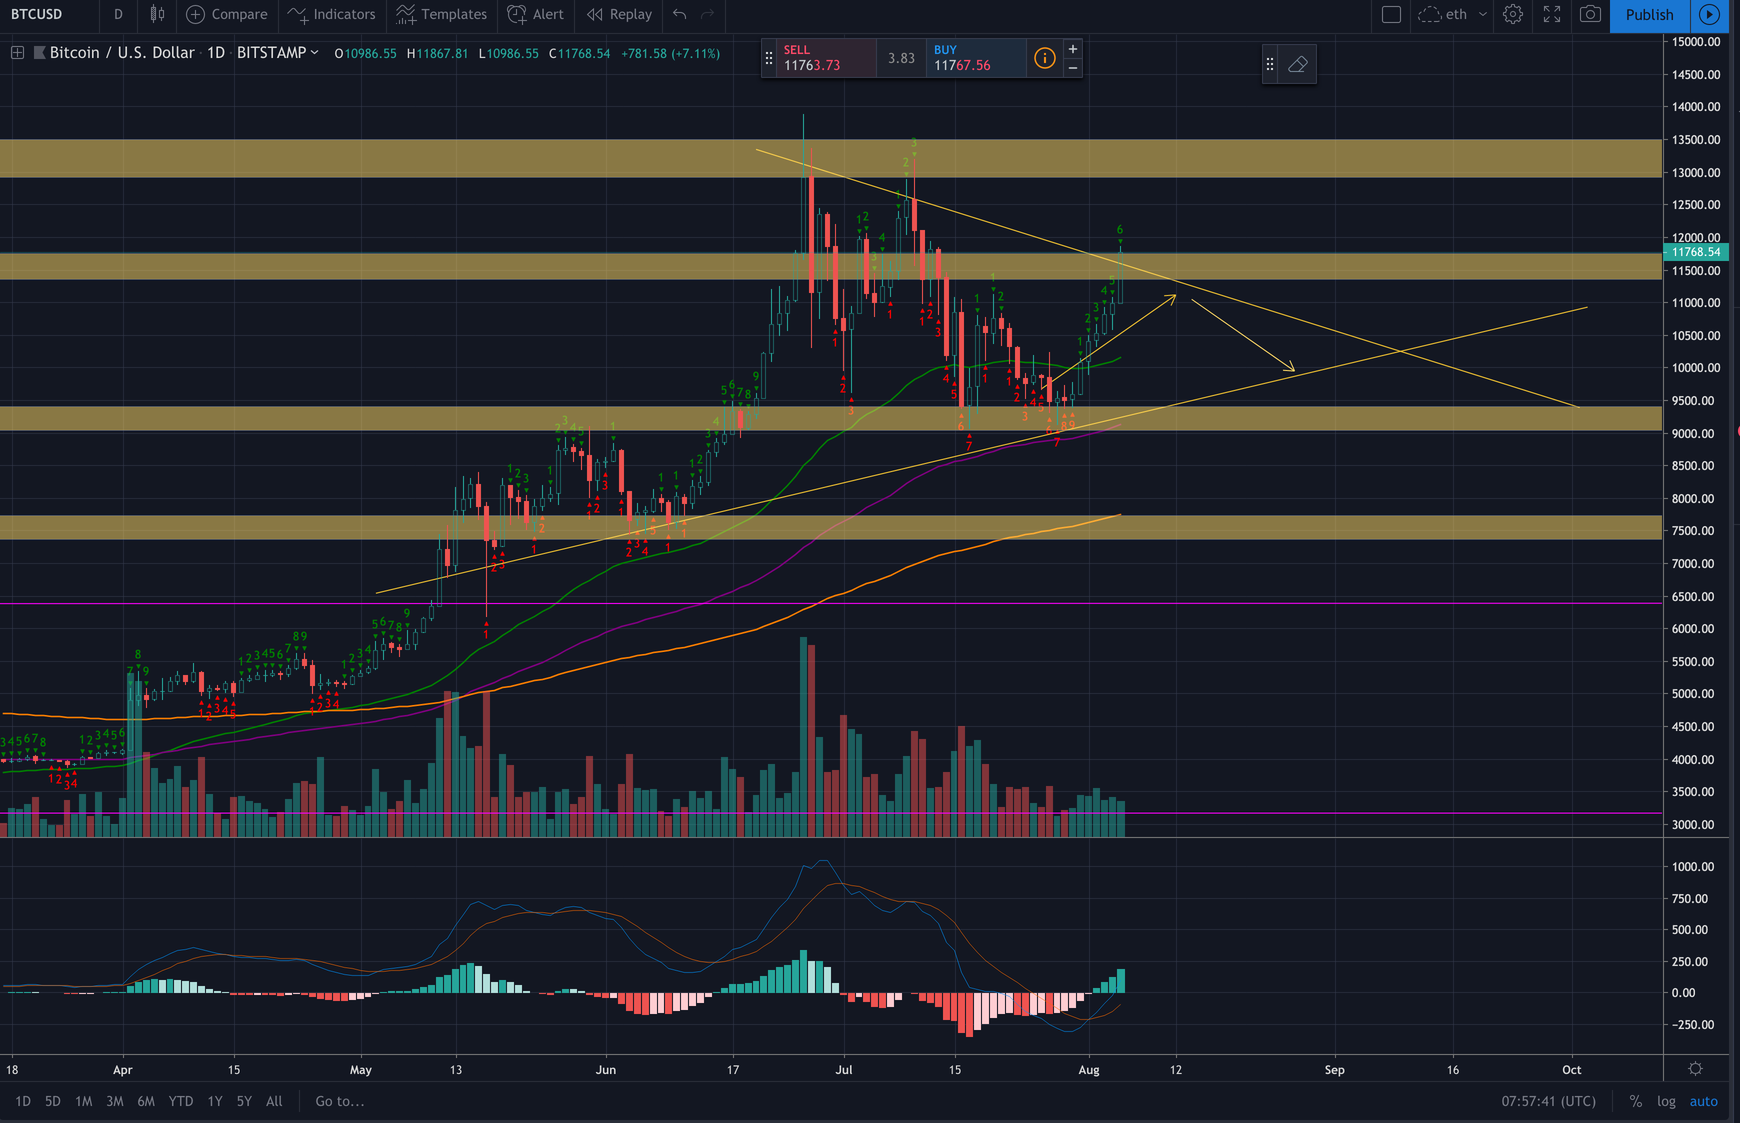Show All available data range
The height and width of the screenshot is (1123, 1740).
coord(273,1101)
